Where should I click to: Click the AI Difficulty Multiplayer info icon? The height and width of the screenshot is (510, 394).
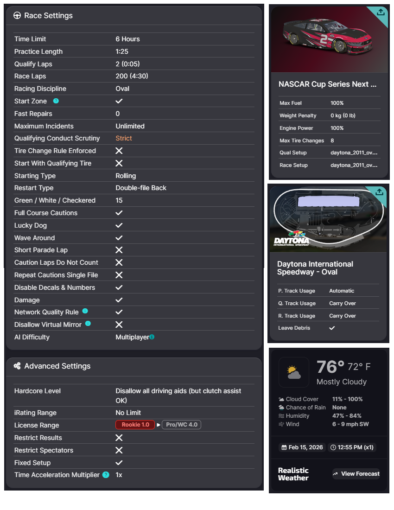(152, 337)
